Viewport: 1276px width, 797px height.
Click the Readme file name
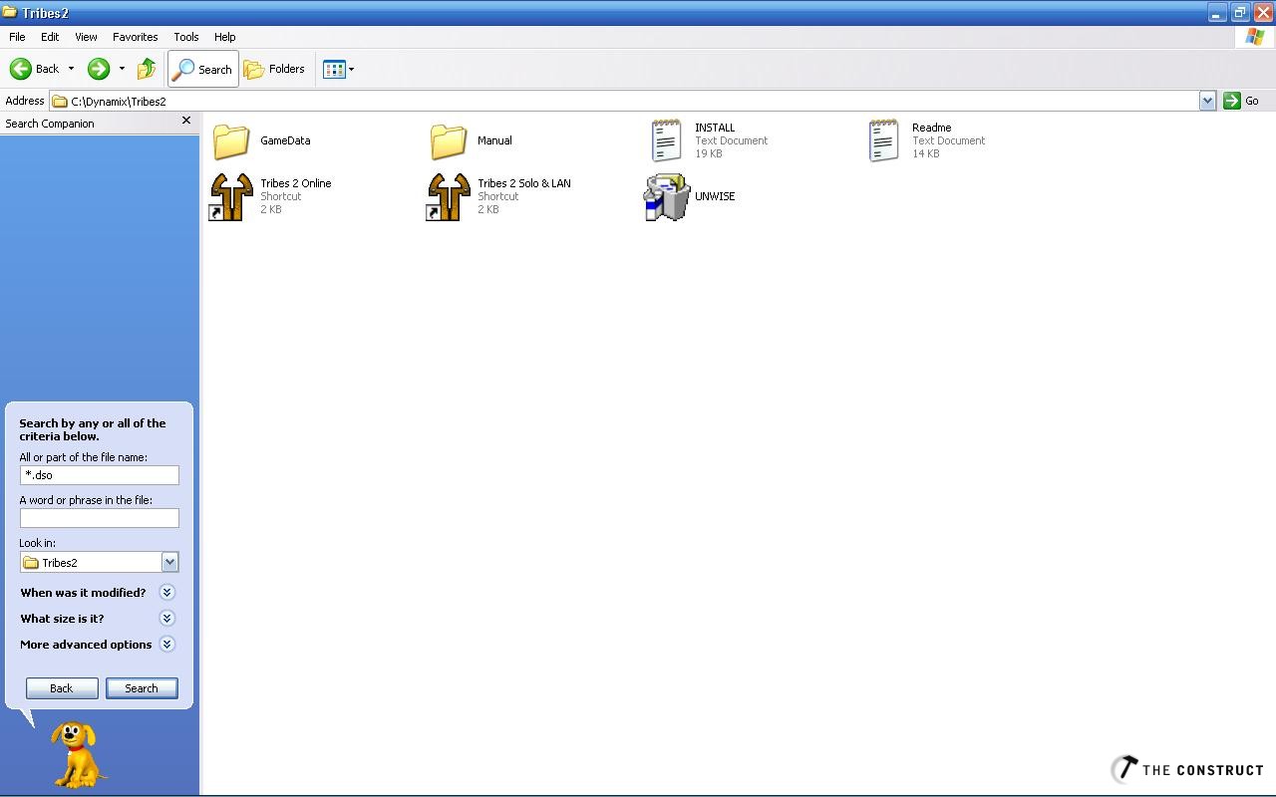(x=932, y=128)
